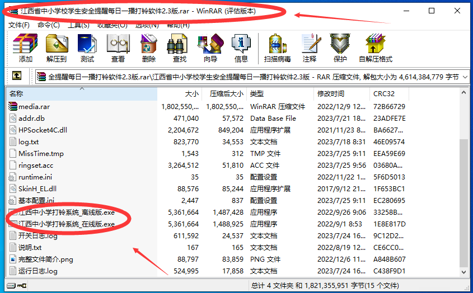Click CRC32 value 5F6D5013 of runtime.ini
Screen dimensions: 473x293
coord(389,177)
